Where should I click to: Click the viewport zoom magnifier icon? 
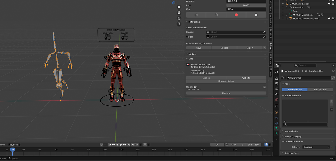click(179, 7)
